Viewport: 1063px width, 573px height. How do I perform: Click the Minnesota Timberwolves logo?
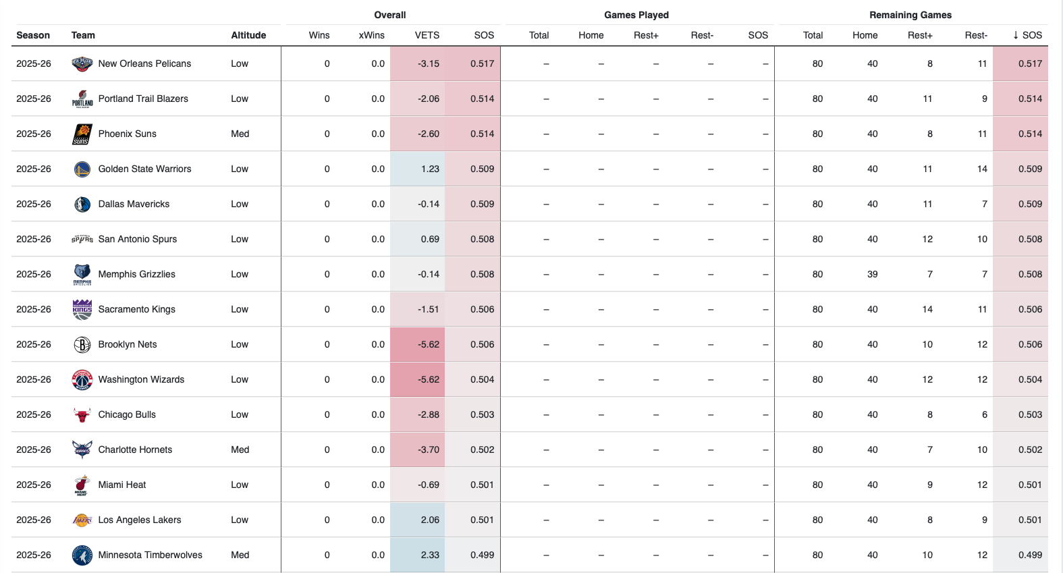(82, 555)
